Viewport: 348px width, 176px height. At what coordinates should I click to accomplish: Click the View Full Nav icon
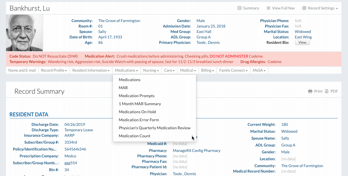click(268, 8)
